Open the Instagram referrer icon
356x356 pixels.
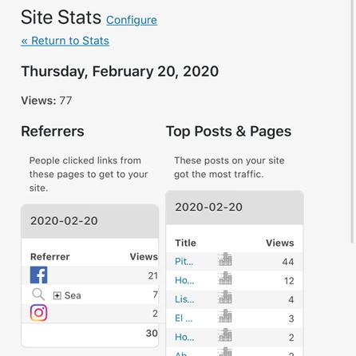pos(38,313)
